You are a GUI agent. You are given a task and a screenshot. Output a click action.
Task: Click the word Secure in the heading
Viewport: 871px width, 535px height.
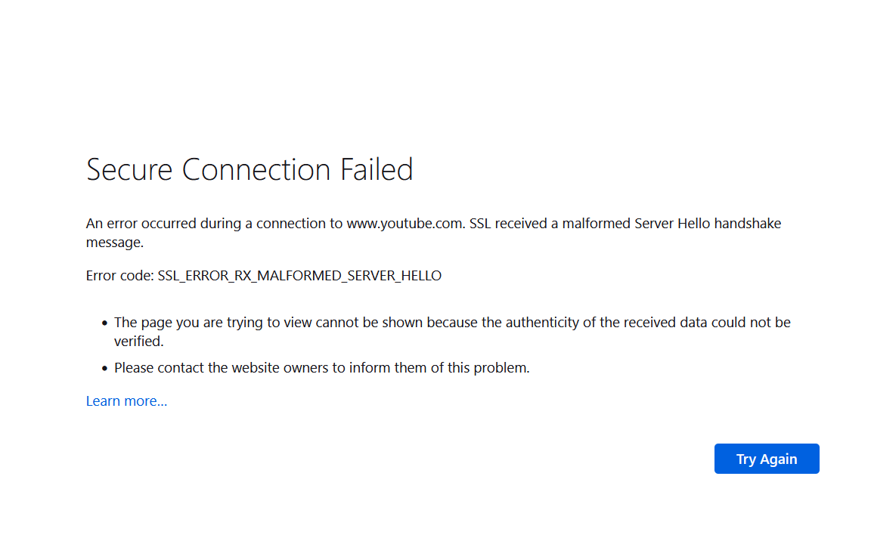click(129, 169)
